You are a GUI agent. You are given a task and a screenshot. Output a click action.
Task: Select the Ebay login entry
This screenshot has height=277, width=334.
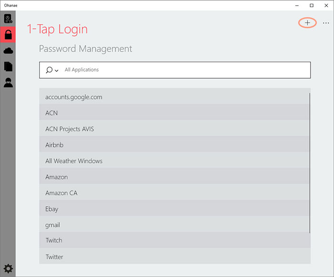(x=174, y=209)
